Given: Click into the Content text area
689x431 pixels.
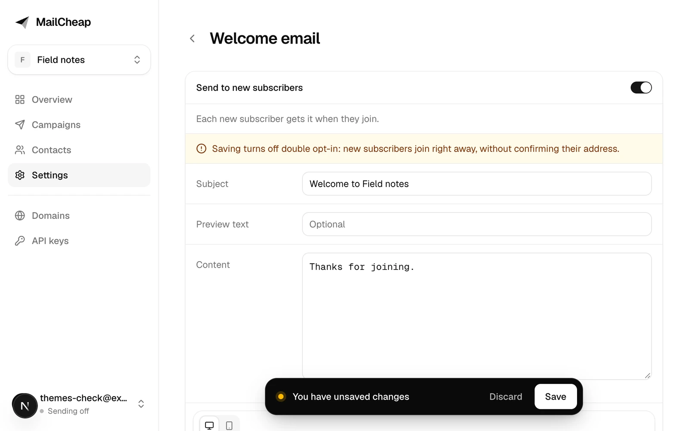Looking at the screenshot, I should click(477, 316).
